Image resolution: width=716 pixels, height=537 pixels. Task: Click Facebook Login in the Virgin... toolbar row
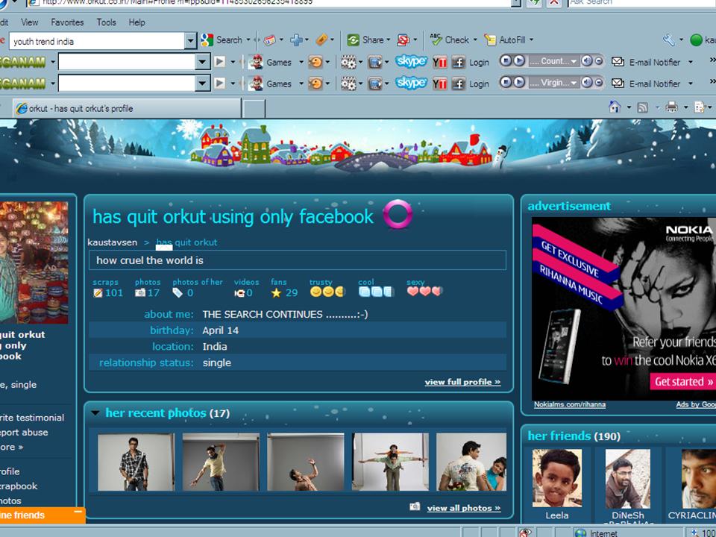point(471,84)
